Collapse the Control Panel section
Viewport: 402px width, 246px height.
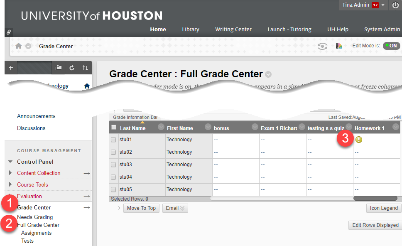coord(10,162)
